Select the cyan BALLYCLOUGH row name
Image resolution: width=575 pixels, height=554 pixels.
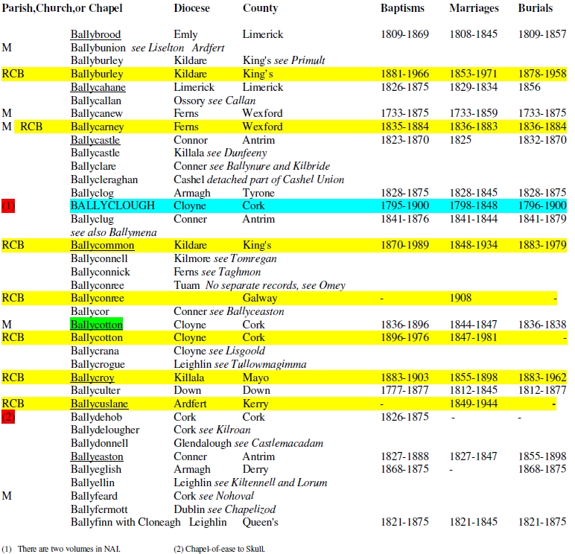coord(112,206)
